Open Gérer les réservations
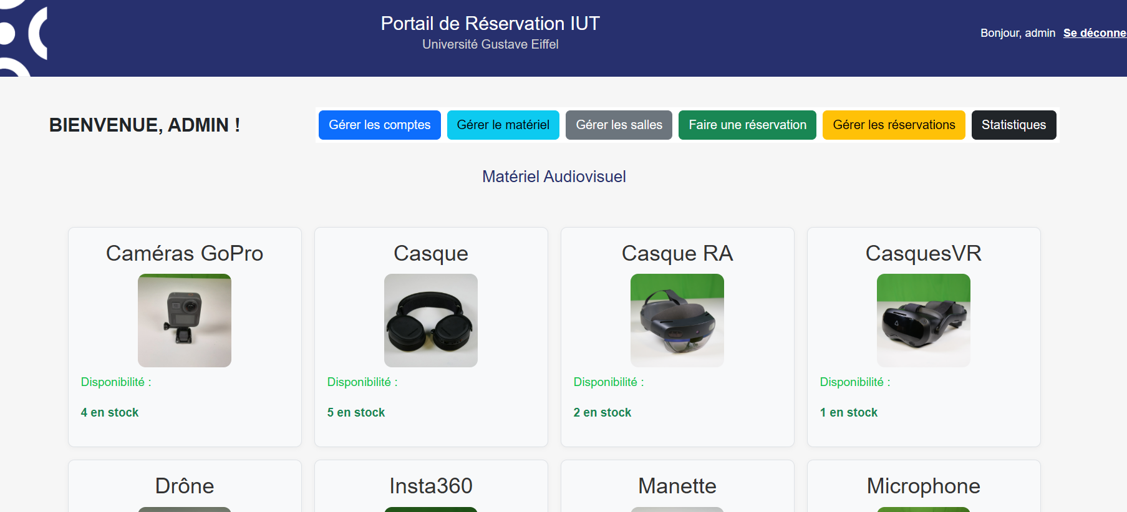 tap(894, 125)
